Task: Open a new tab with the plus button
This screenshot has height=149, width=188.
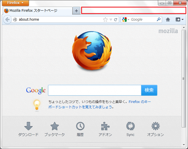Action: [76, 11]
